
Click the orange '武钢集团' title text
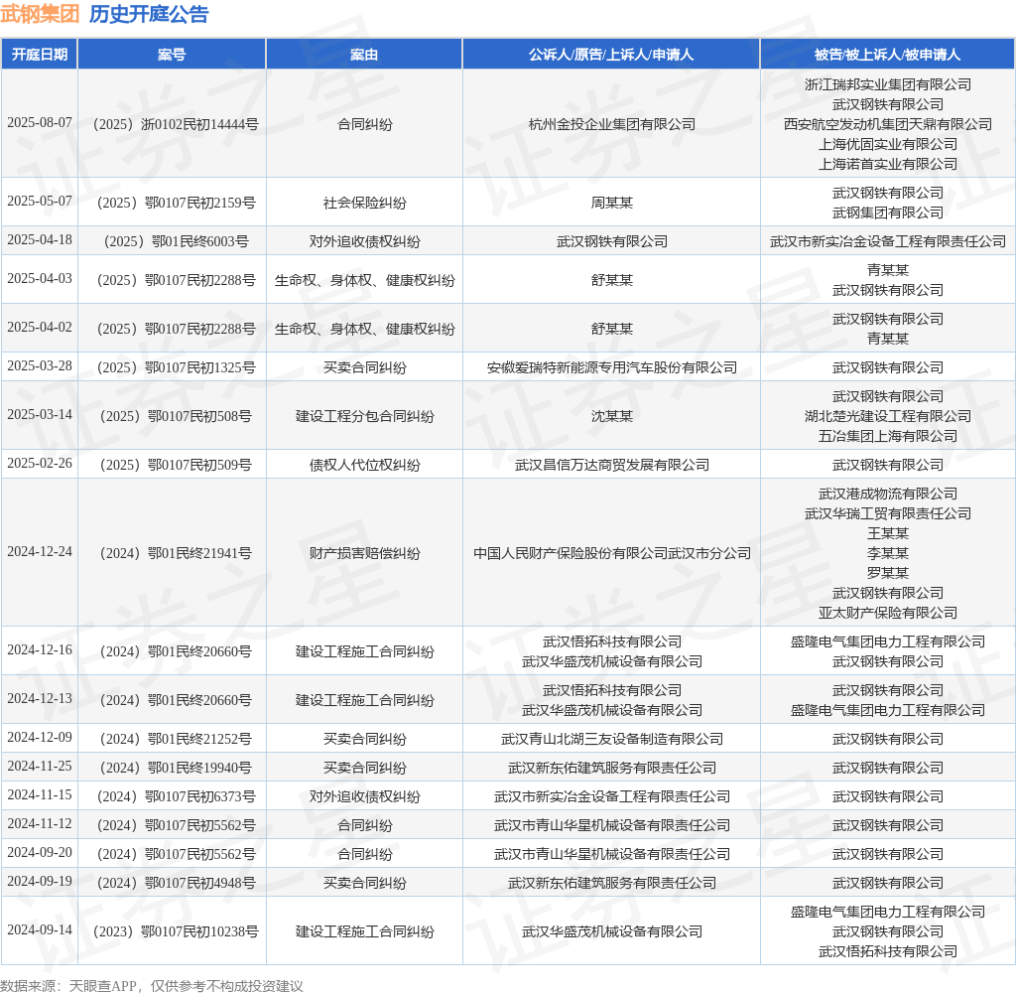[40, 14]
